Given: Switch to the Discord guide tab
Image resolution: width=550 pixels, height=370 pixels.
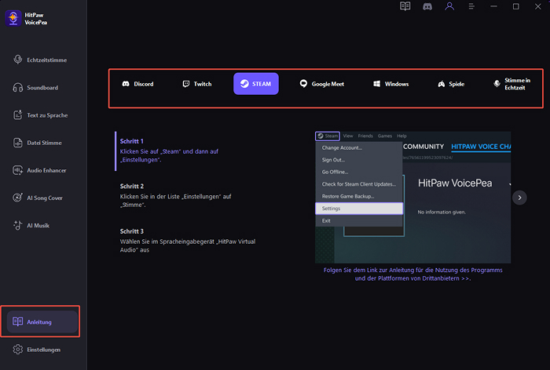Looking at the screenshot, I should (137, 84).
